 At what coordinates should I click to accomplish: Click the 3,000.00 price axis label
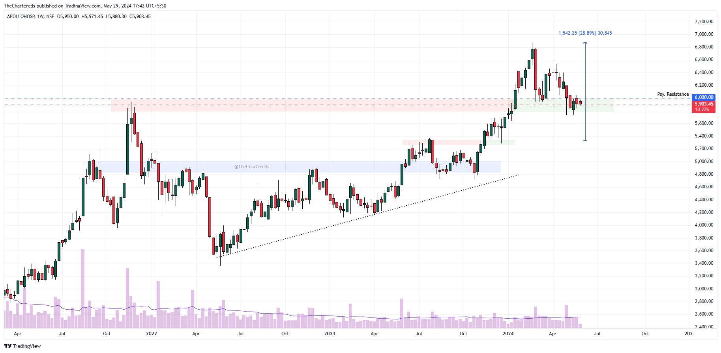(704, 289)
